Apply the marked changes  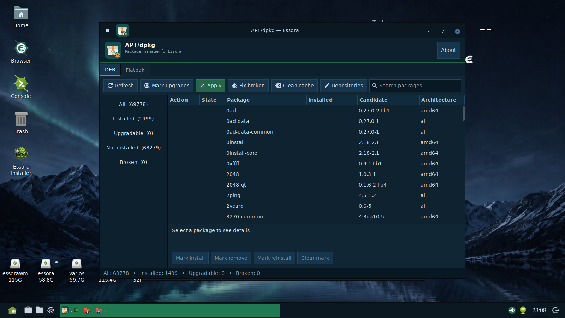[x=210, y=86]
